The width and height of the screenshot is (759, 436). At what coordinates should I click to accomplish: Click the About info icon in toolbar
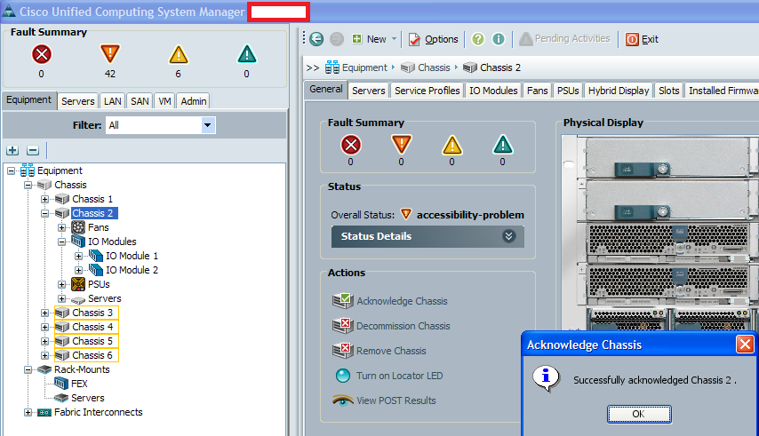[498, 39]
